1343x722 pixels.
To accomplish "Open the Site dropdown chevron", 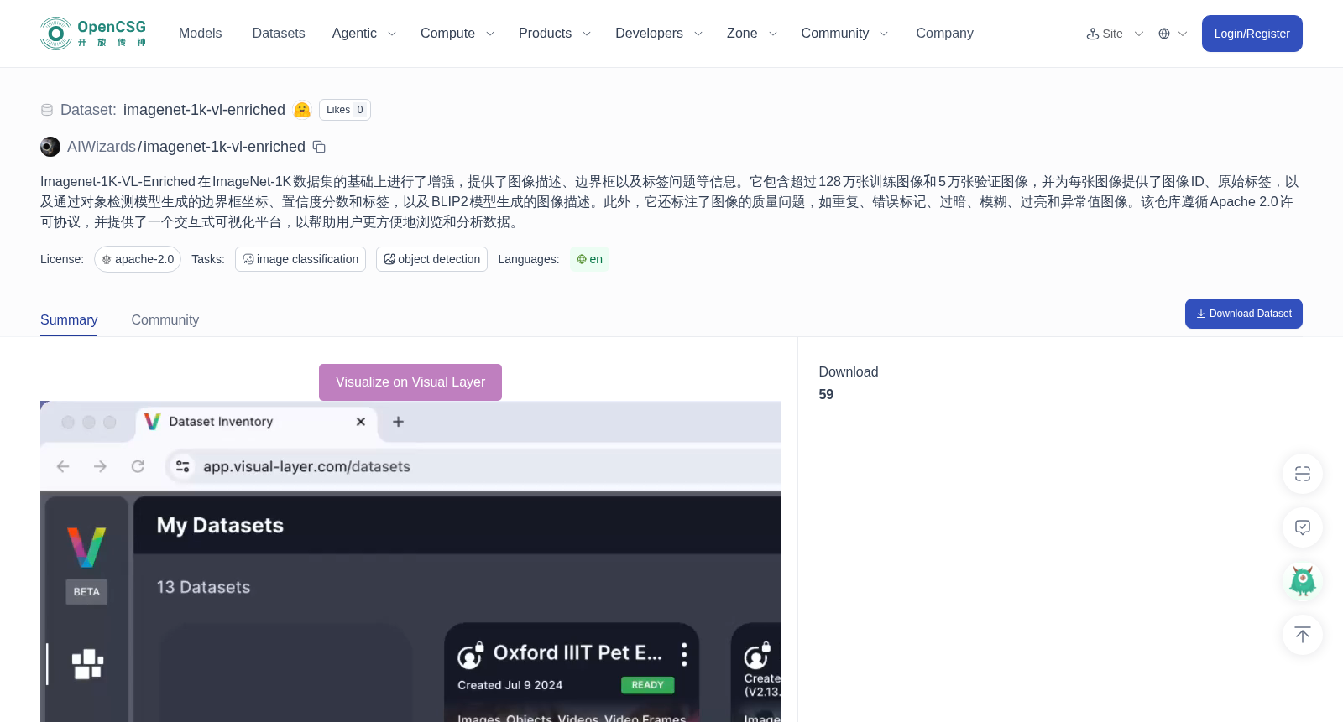I will (1139, 34).
